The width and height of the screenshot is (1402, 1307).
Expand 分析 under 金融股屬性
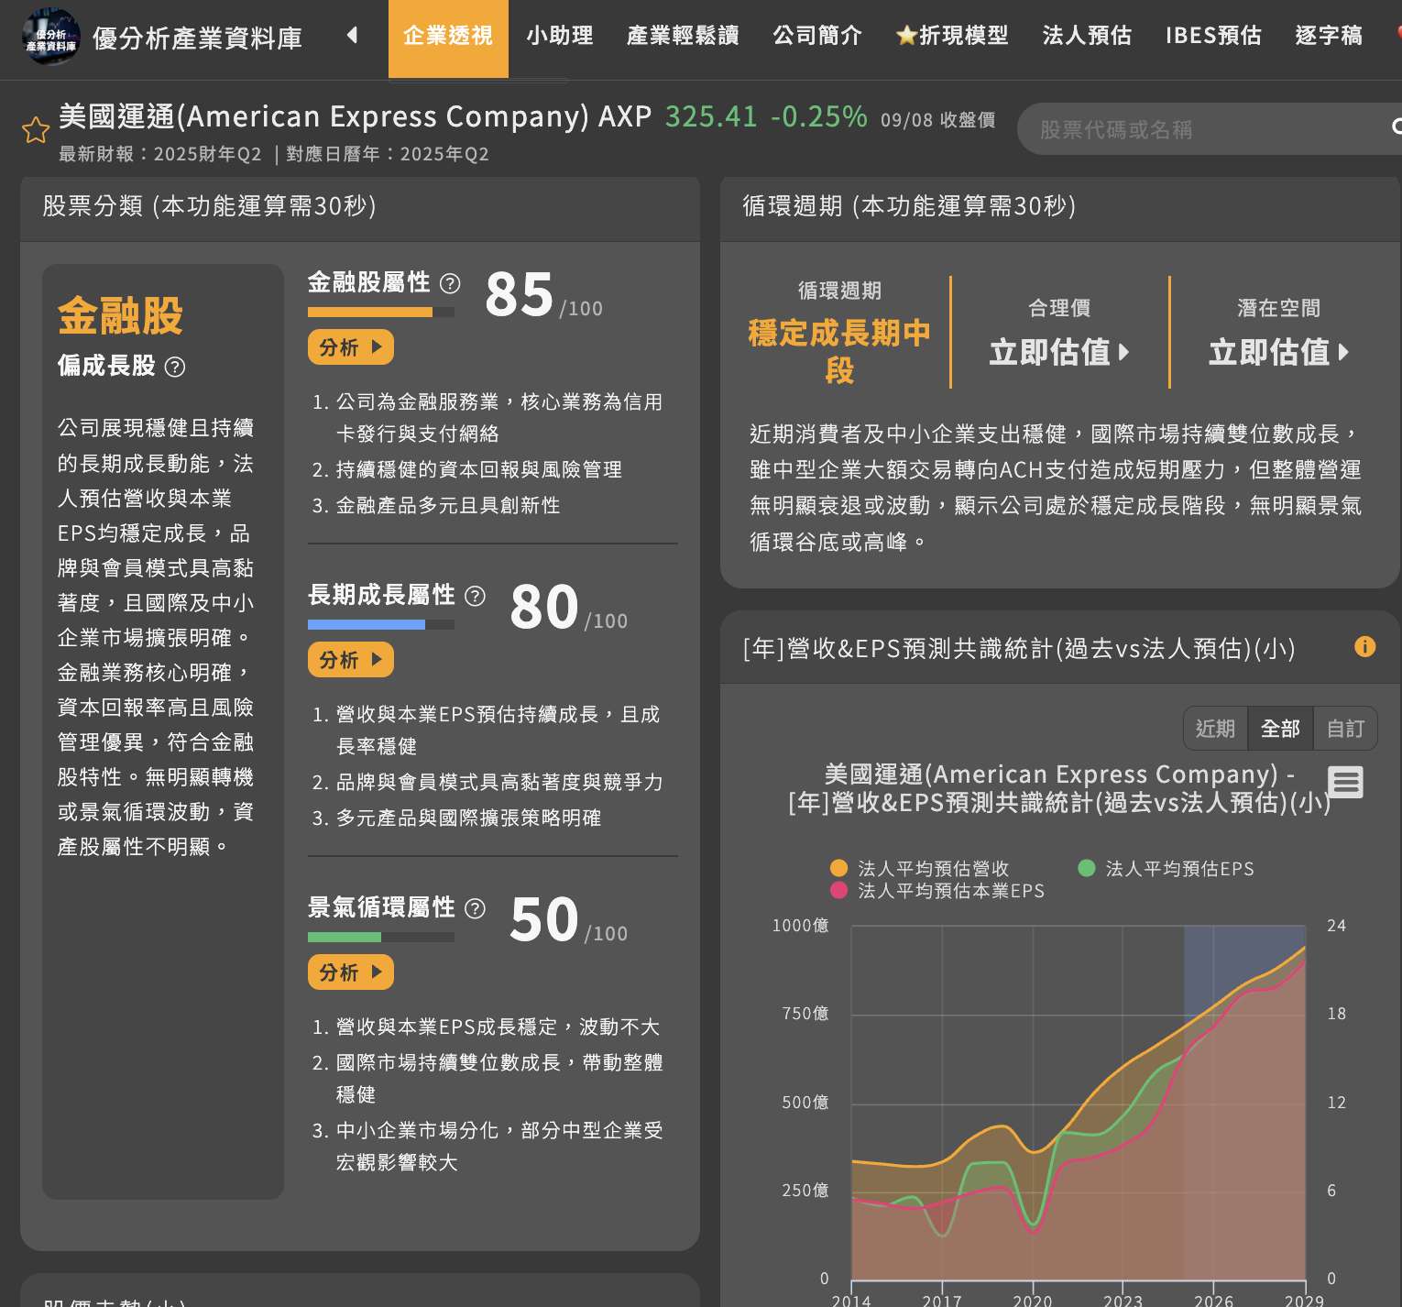(x=351, y=347)
